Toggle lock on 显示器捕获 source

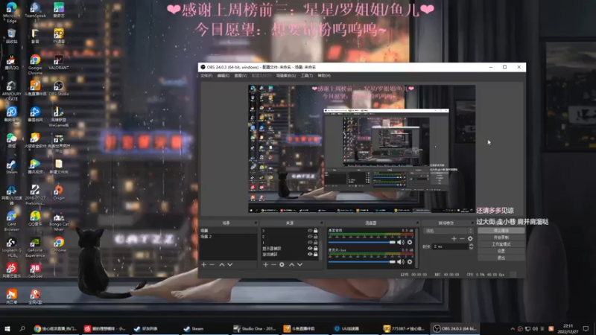coord(315,248)
